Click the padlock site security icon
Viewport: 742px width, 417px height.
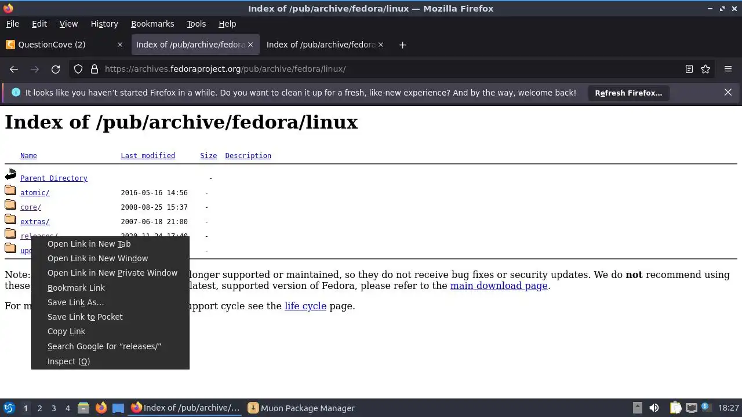[x=94, y=69]
